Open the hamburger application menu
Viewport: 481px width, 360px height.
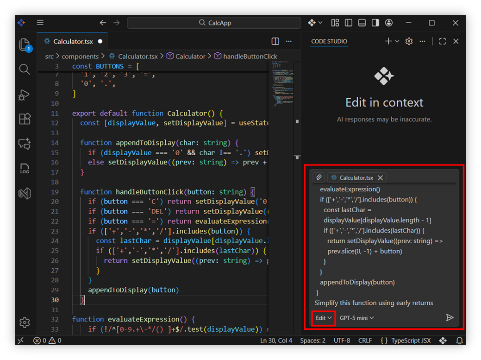[x=40, y=23]
